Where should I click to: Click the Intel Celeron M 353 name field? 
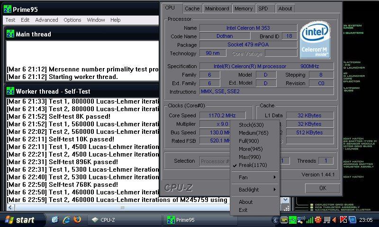[248, 28]
